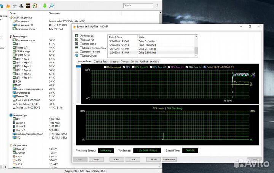Enable Stress system memory checkbox

tap(81, 48)
